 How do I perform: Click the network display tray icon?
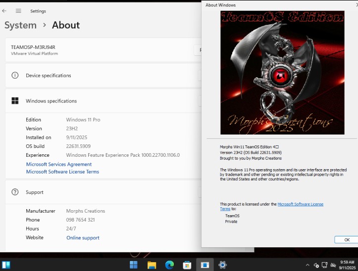324,265
